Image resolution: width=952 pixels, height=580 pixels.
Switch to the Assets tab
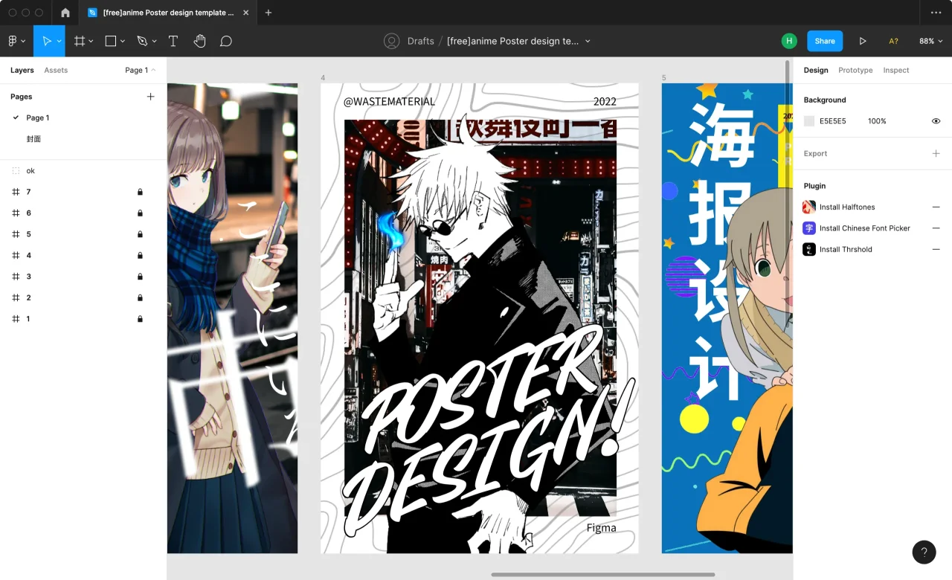[56, 70]
